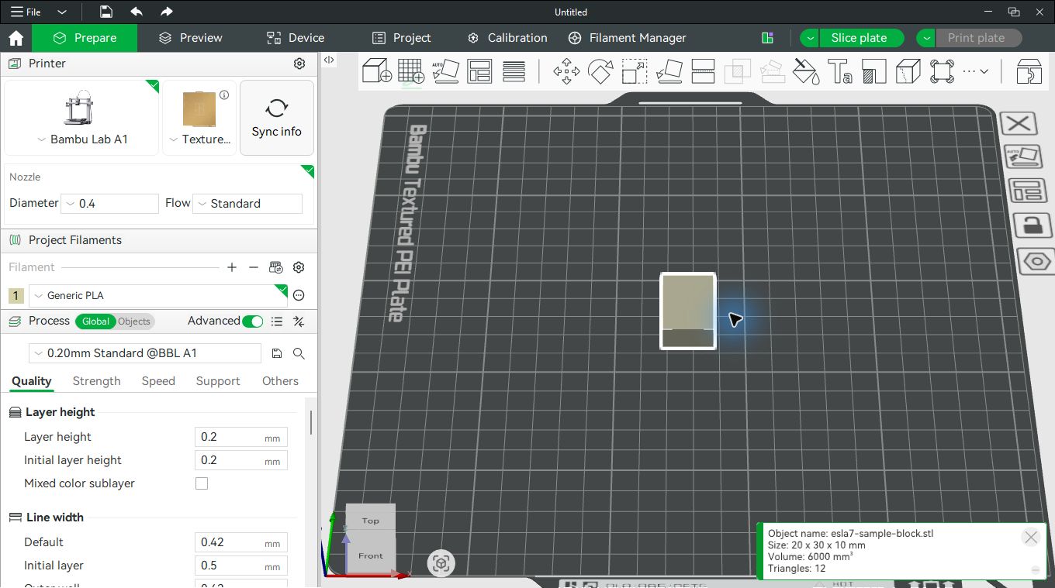This screenshot has width=1055, height=588.
Task: Switch Process scope to Global
Action: click(x=95, y=322)
